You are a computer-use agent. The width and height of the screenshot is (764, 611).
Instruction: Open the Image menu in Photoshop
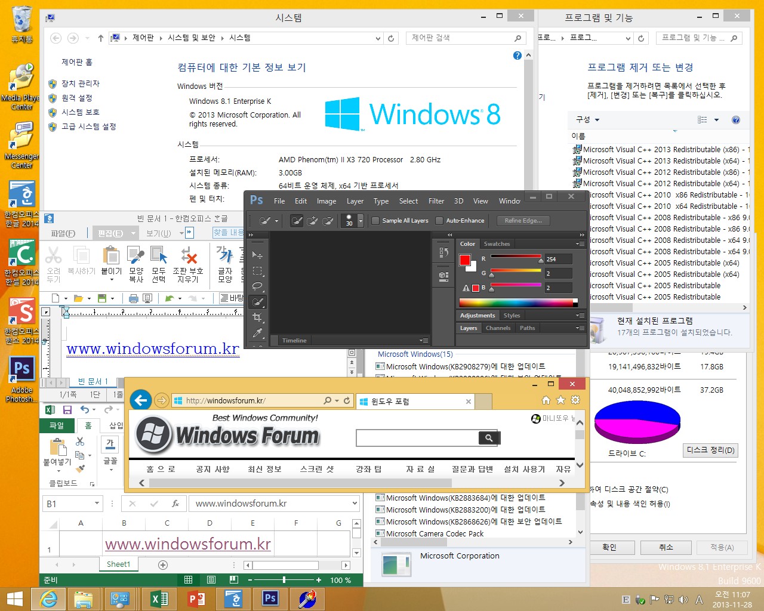coord(326,201)
